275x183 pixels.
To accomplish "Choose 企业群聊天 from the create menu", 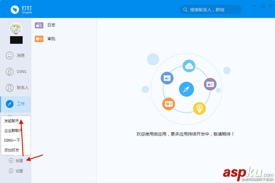I will coord(16,131).
